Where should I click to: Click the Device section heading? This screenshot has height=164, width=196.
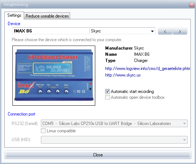(x=14, y=24)
